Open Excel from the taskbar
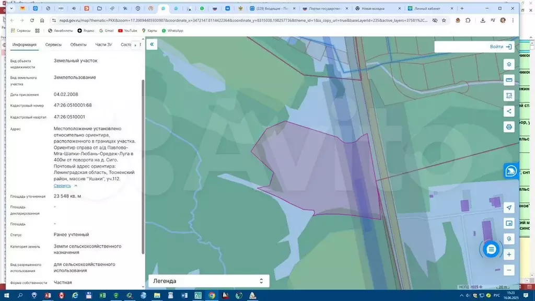 click(x=102, y=295)
